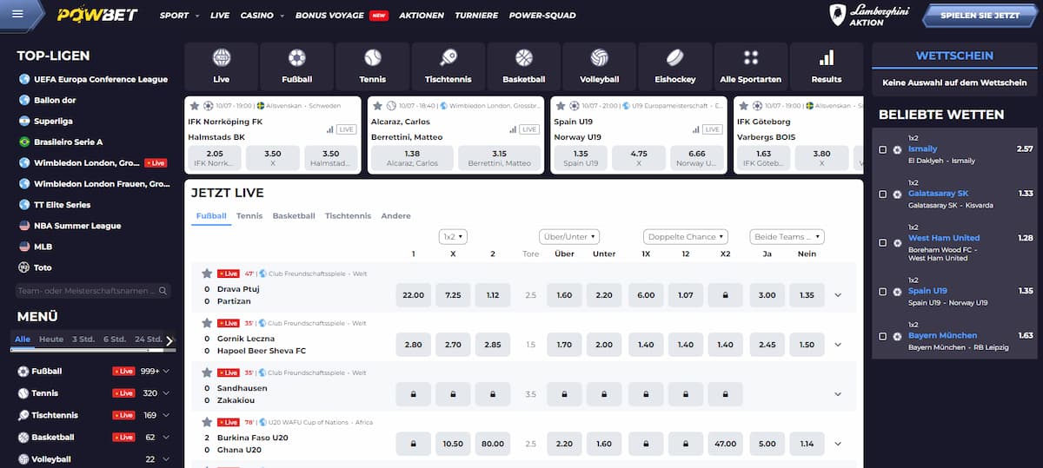This screenshot has width=1043, height=468.
Task: Open BONUS VOYAGE in top navigation
Action: [x=341, y=16]
